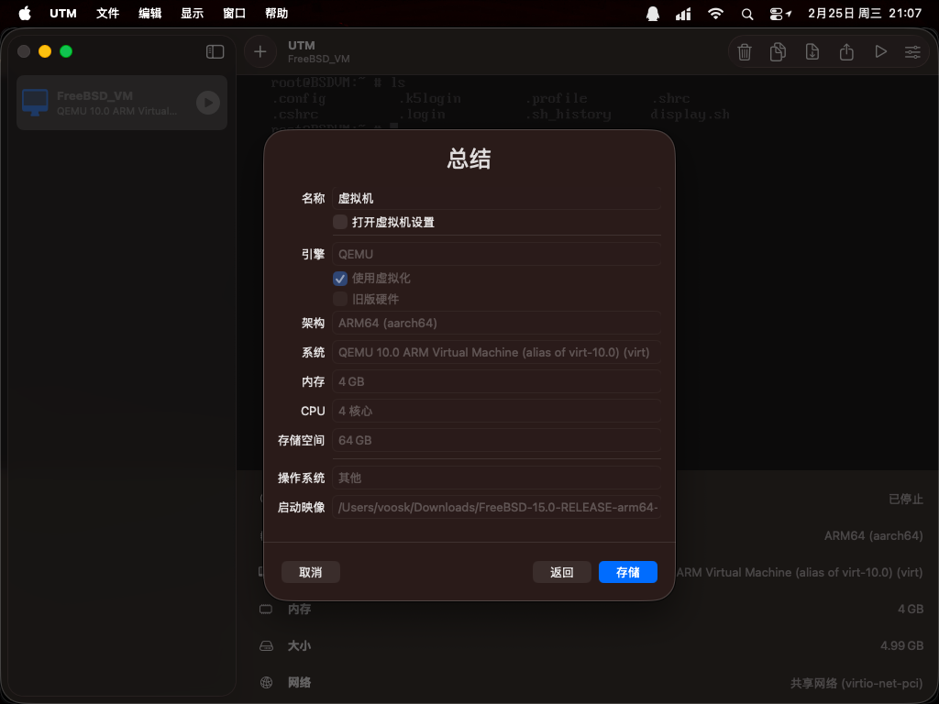Open the 编辑 menu

[149, 13]
